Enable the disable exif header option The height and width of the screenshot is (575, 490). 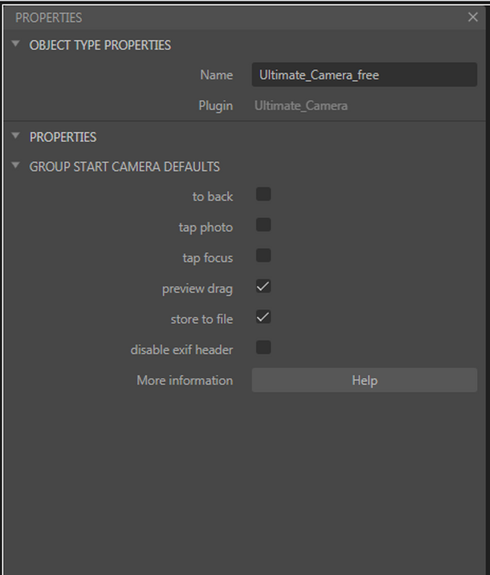263,347
